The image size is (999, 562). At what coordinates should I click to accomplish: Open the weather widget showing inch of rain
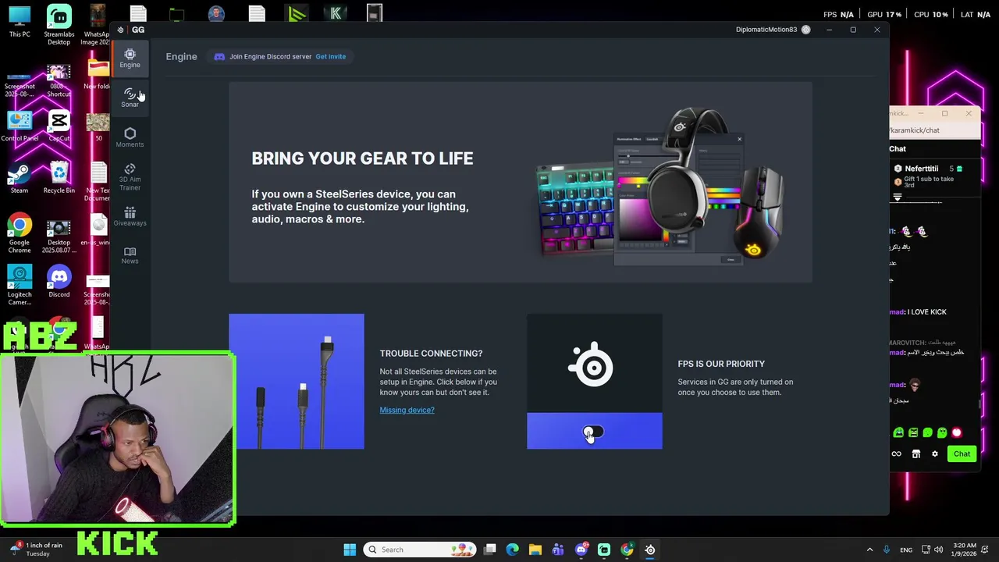pos(37,550)
